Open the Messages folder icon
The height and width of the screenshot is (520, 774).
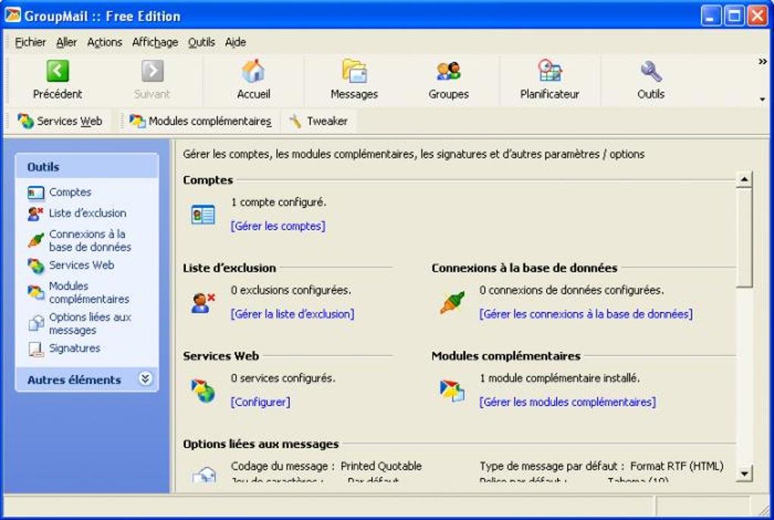coord(354,71)
